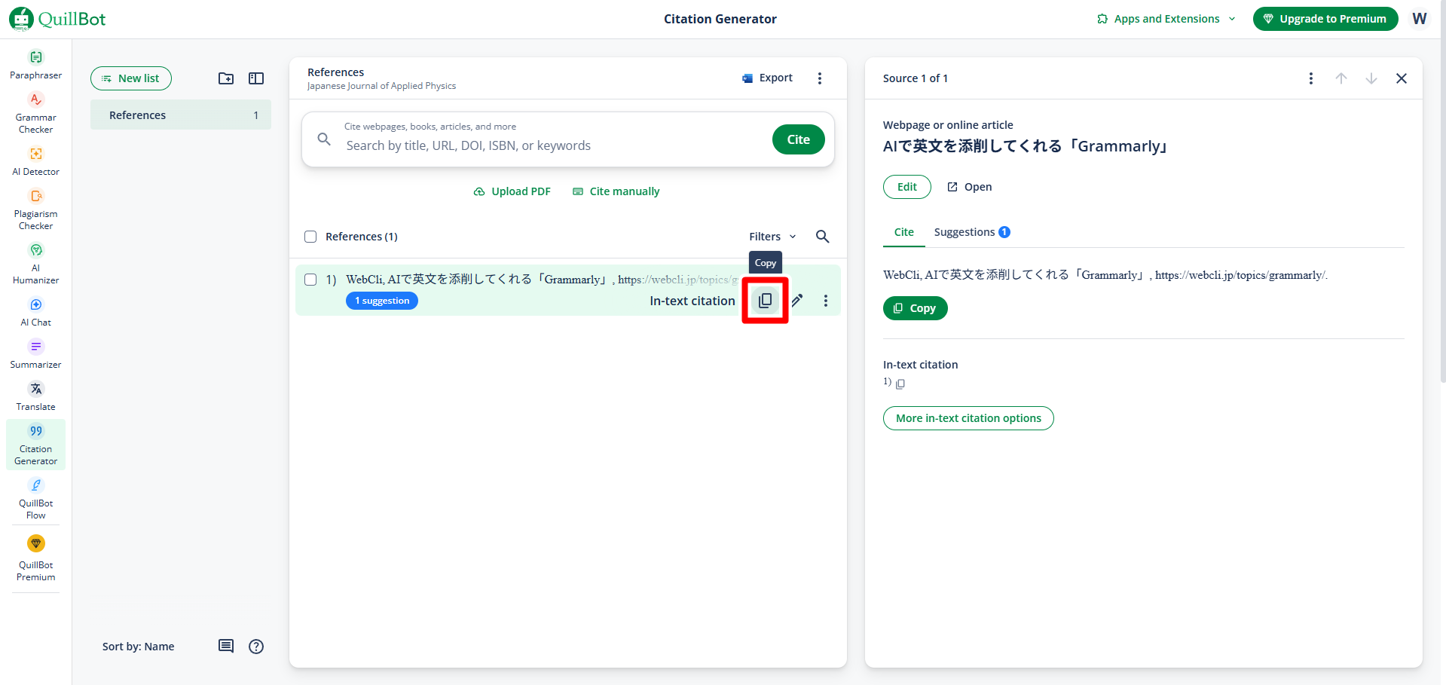The image size is (1446, 685).
Task: Select the References list item
Action: pyautogui.click(x=181, y=115)
